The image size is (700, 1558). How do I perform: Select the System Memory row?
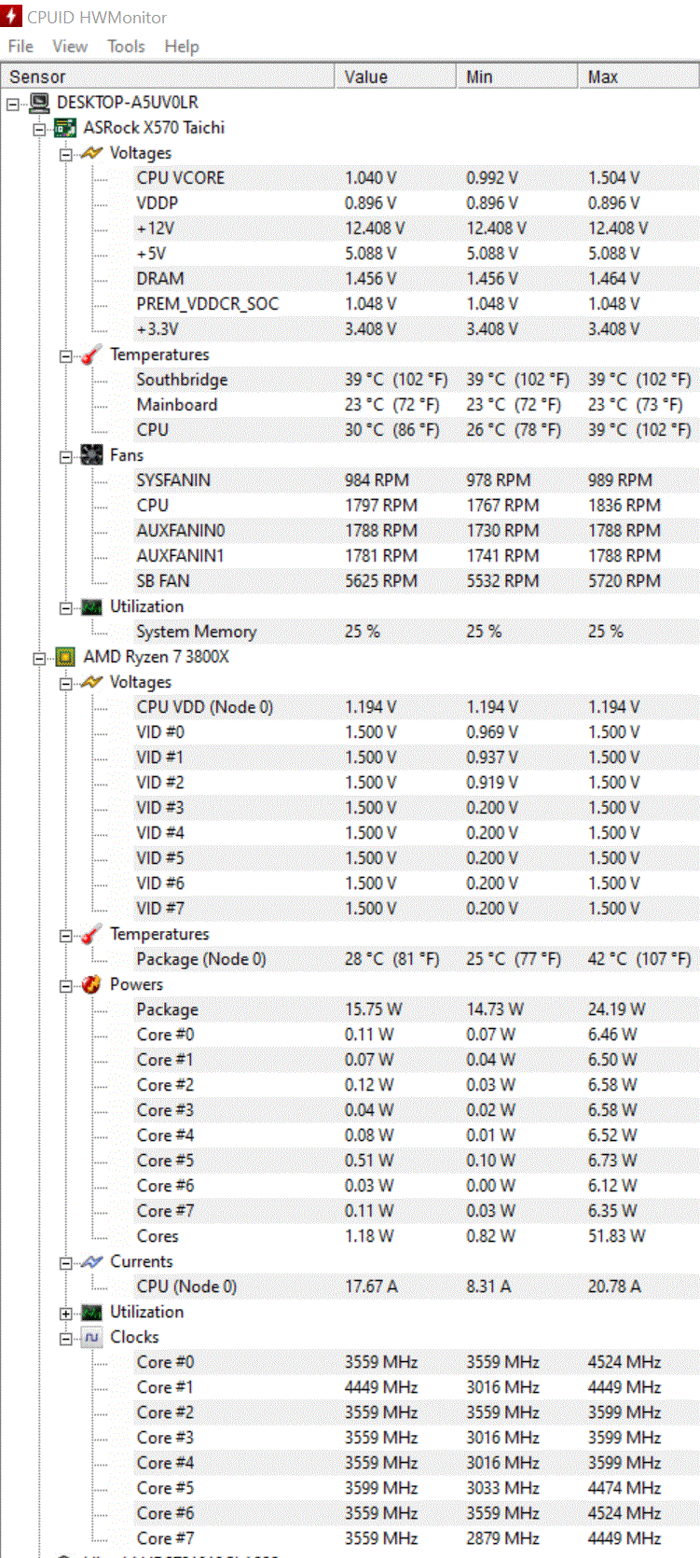tap(416, 632)
